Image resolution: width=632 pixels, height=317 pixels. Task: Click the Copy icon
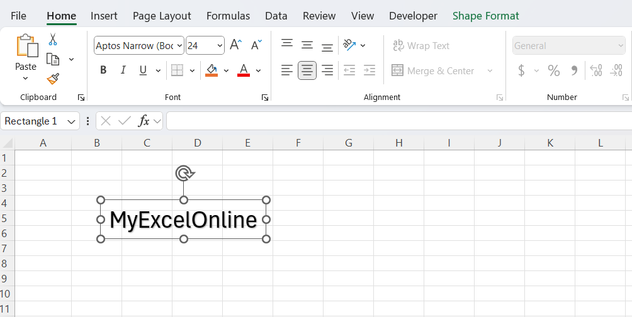(x=53, y=59)
